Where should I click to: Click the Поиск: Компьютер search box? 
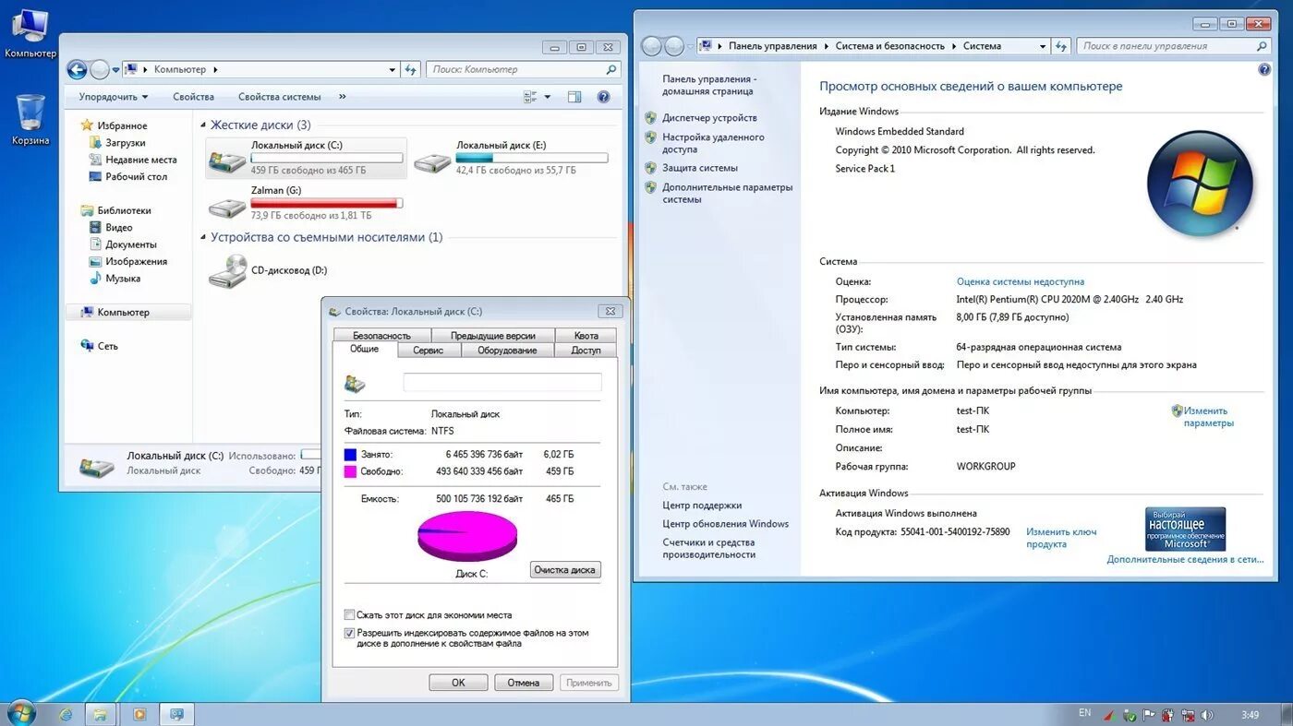coord(523,69)
